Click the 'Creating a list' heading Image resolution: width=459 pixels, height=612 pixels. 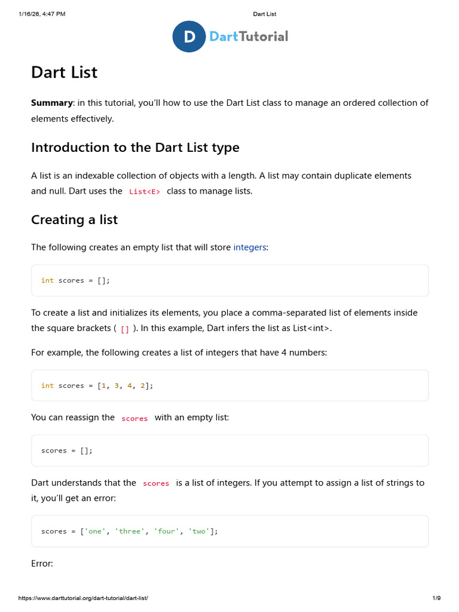point(75,220)
